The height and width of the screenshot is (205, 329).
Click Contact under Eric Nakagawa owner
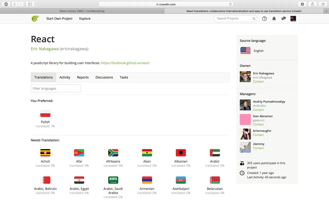click(258, 81)
